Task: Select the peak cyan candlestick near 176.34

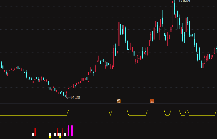Action: coord(175,8)
